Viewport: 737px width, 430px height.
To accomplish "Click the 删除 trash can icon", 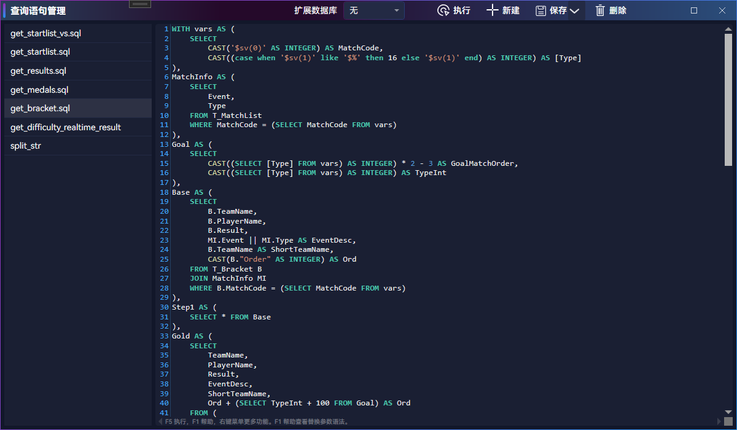I will click(x=600, y=10).
